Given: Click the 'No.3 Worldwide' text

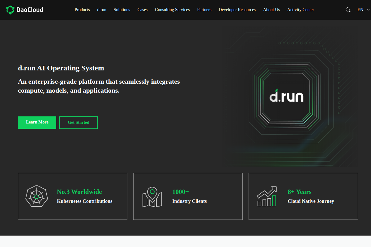Looking at the screenshot, I should pos(79,192).
